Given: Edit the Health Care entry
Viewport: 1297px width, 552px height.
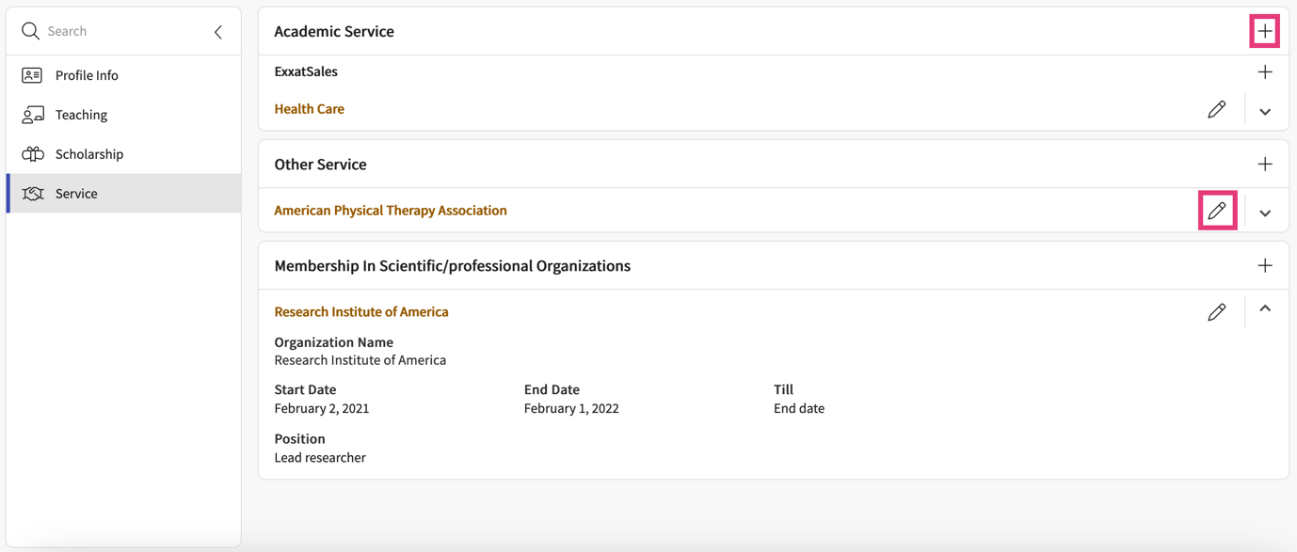Looking at the screenshot, I should [x=1216, y=109].
